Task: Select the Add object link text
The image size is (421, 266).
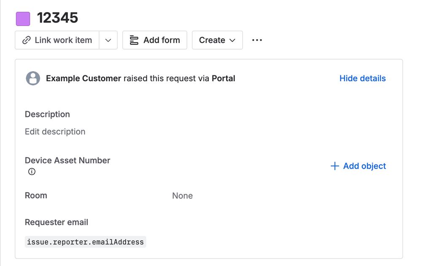Action: coord(364,166)
